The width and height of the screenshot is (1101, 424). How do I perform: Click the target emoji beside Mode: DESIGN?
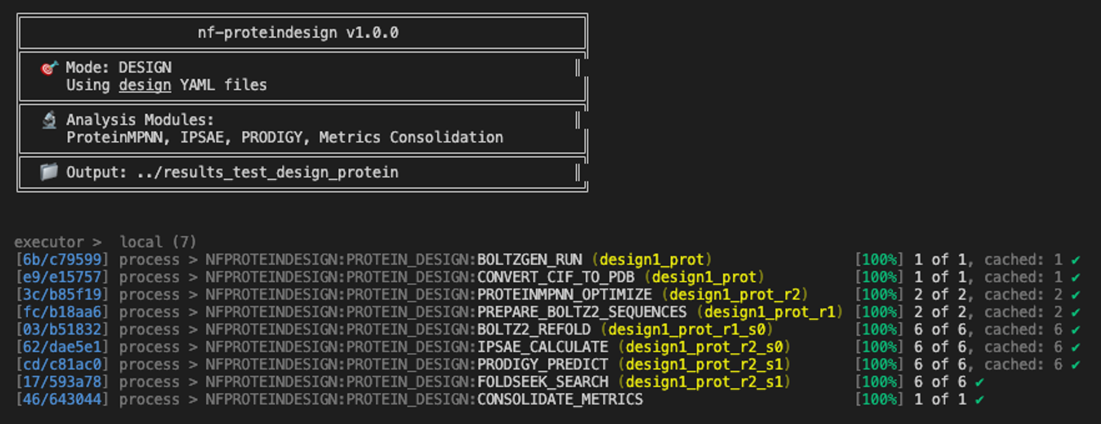tap(49, 68)
